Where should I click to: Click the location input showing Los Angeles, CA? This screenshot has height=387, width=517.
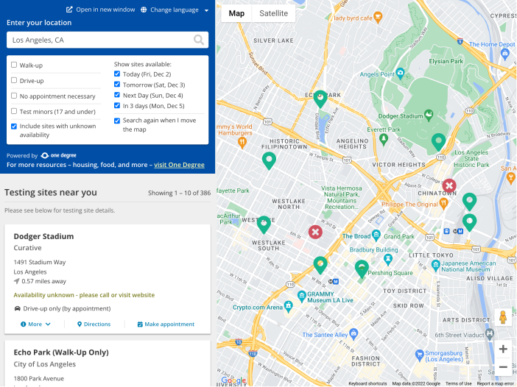coord(108,40)
